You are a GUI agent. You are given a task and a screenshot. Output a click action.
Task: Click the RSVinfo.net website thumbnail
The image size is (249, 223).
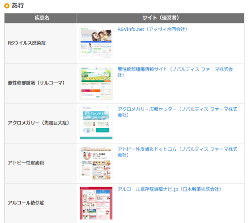[x=96, y=43]
